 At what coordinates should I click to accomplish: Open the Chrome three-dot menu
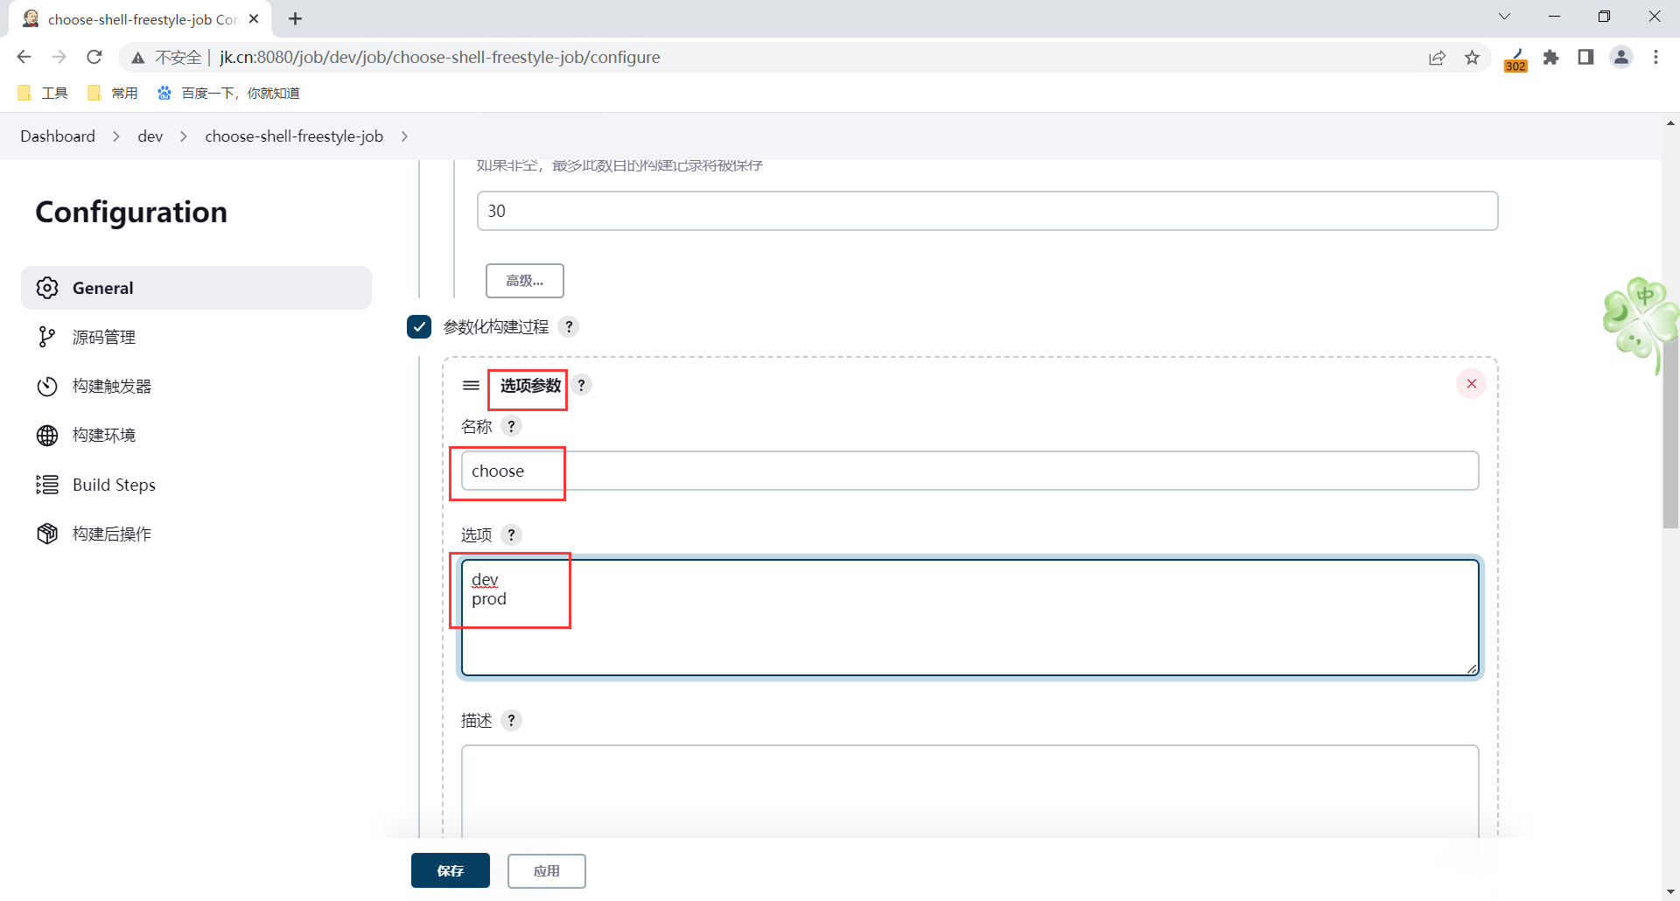click(1655, 58)
